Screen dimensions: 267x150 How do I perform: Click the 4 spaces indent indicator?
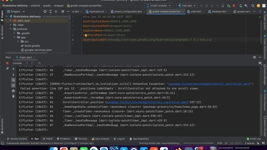249,143
